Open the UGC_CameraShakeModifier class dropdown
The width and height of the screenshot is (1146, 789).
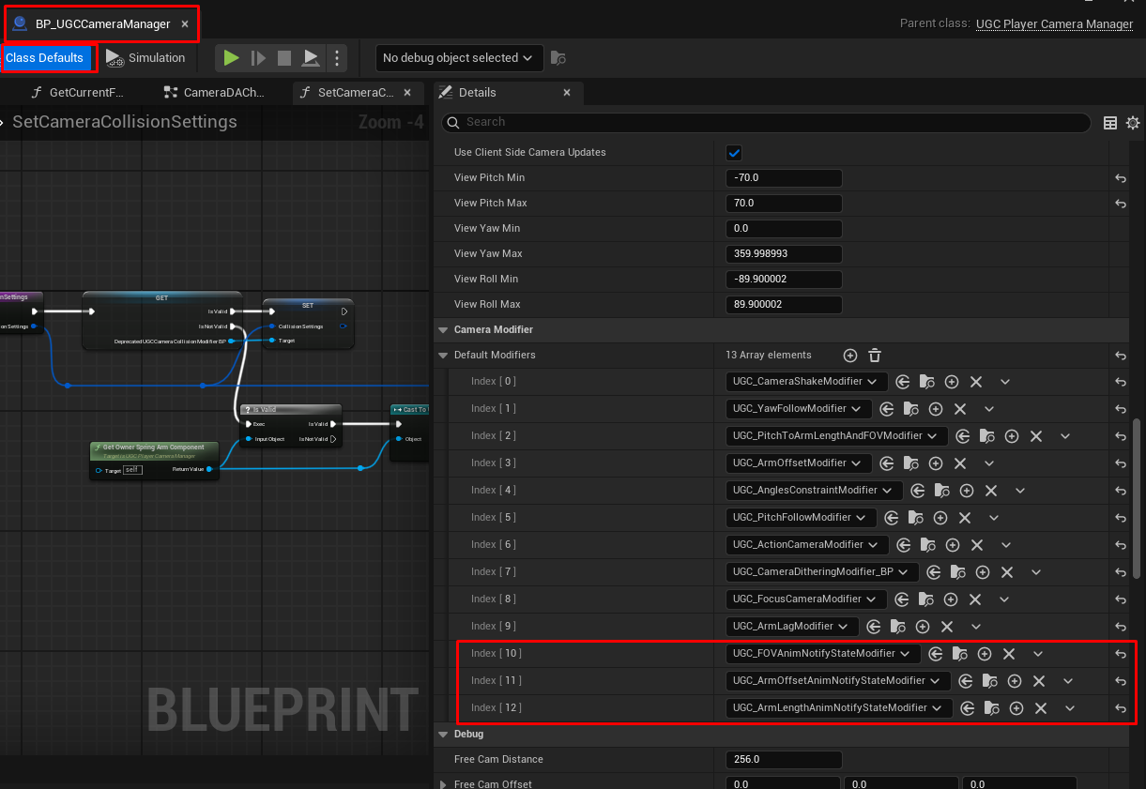point(806,382)
